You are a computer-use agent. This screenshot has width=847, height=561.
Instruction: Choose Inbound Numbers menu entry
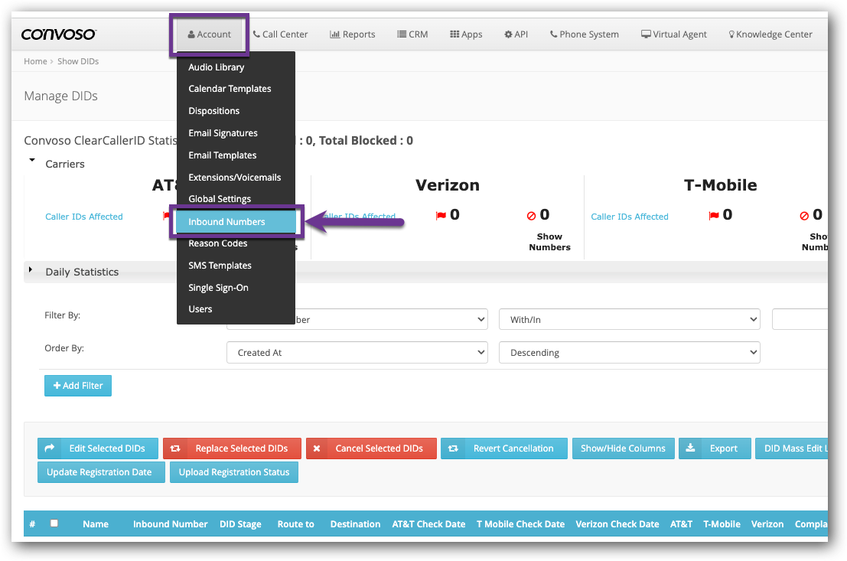coord(236,222)
